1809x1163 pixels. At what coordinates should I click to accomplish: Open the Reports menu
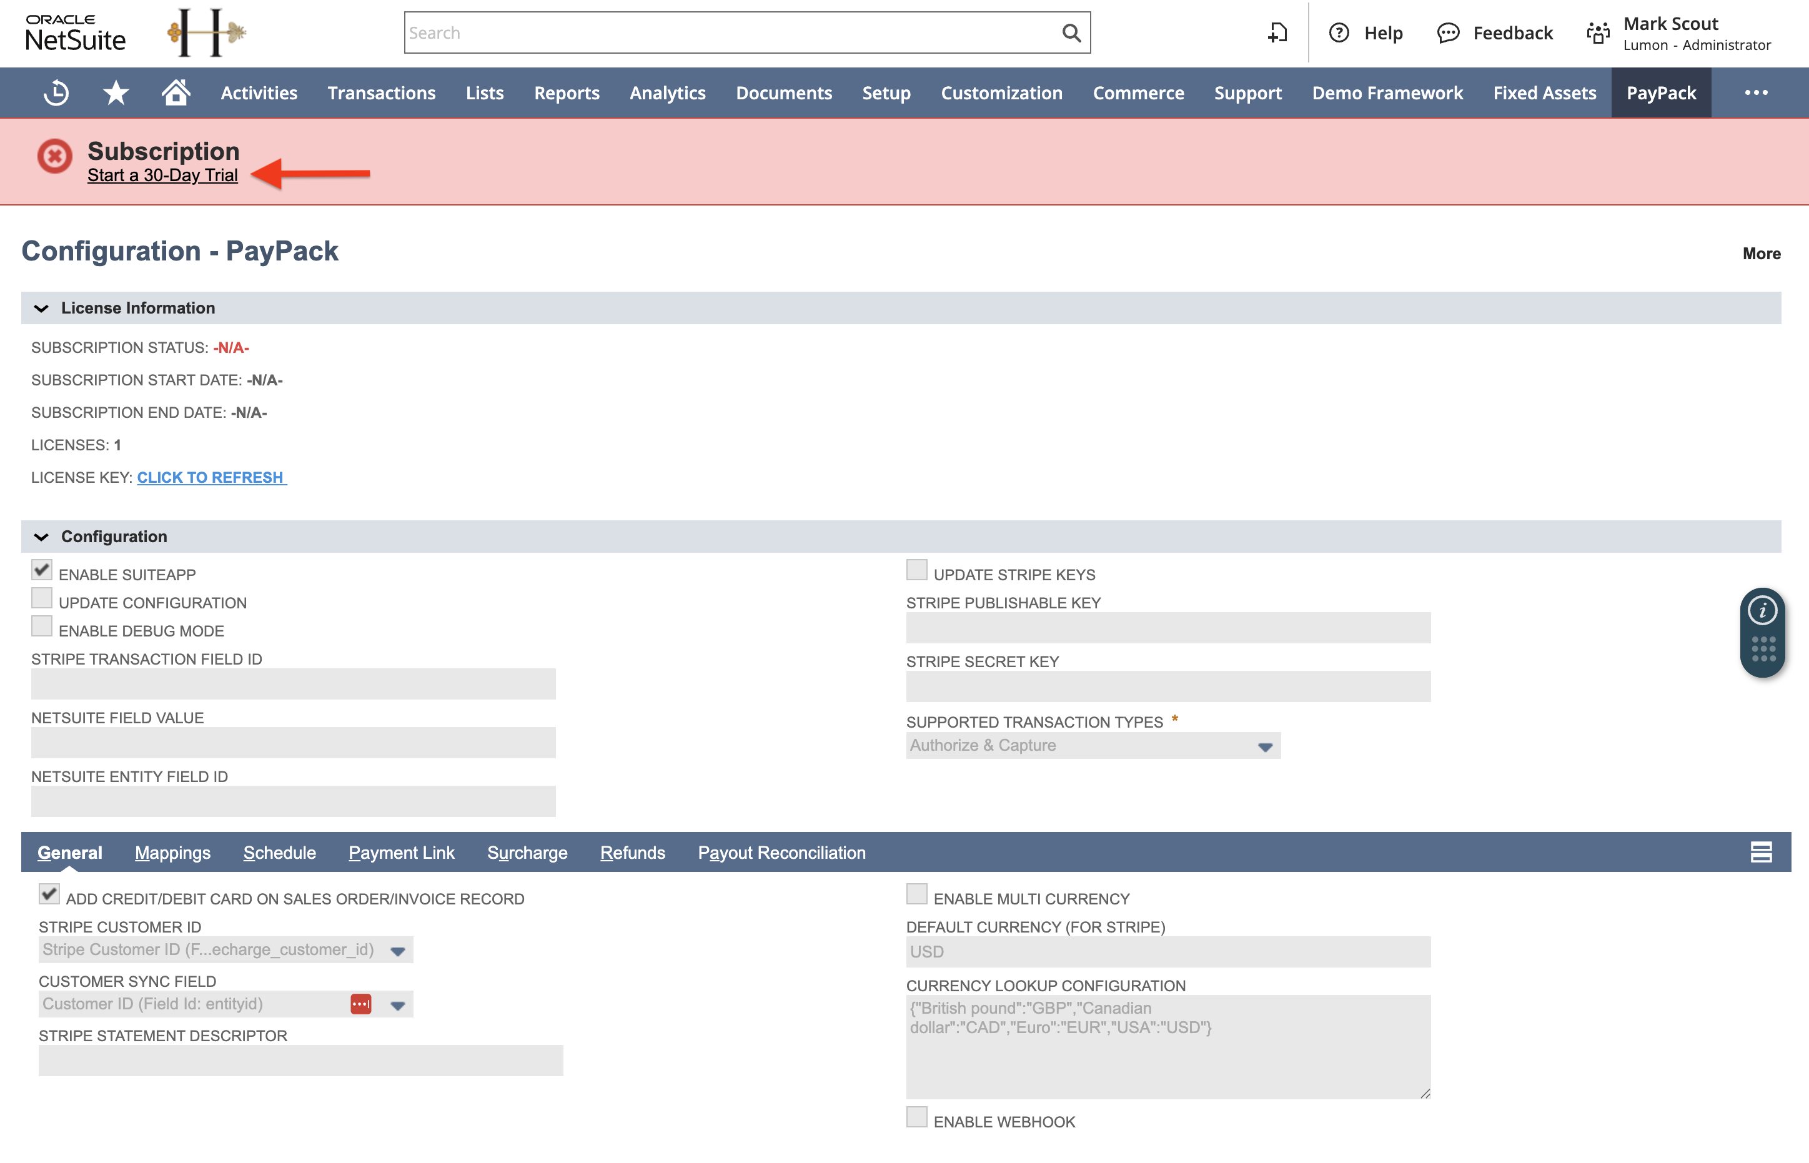pyautogui.click(x=567, y=93)
